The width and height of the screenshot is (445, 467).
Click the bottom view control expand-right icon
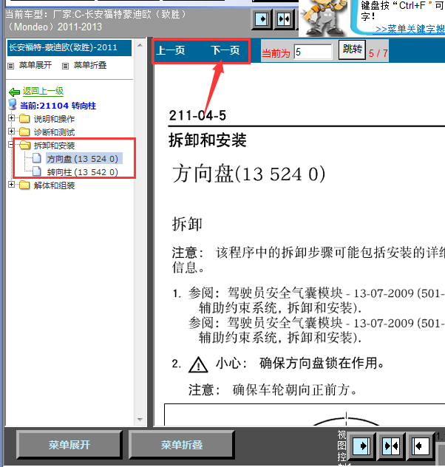tap(361, 446)
